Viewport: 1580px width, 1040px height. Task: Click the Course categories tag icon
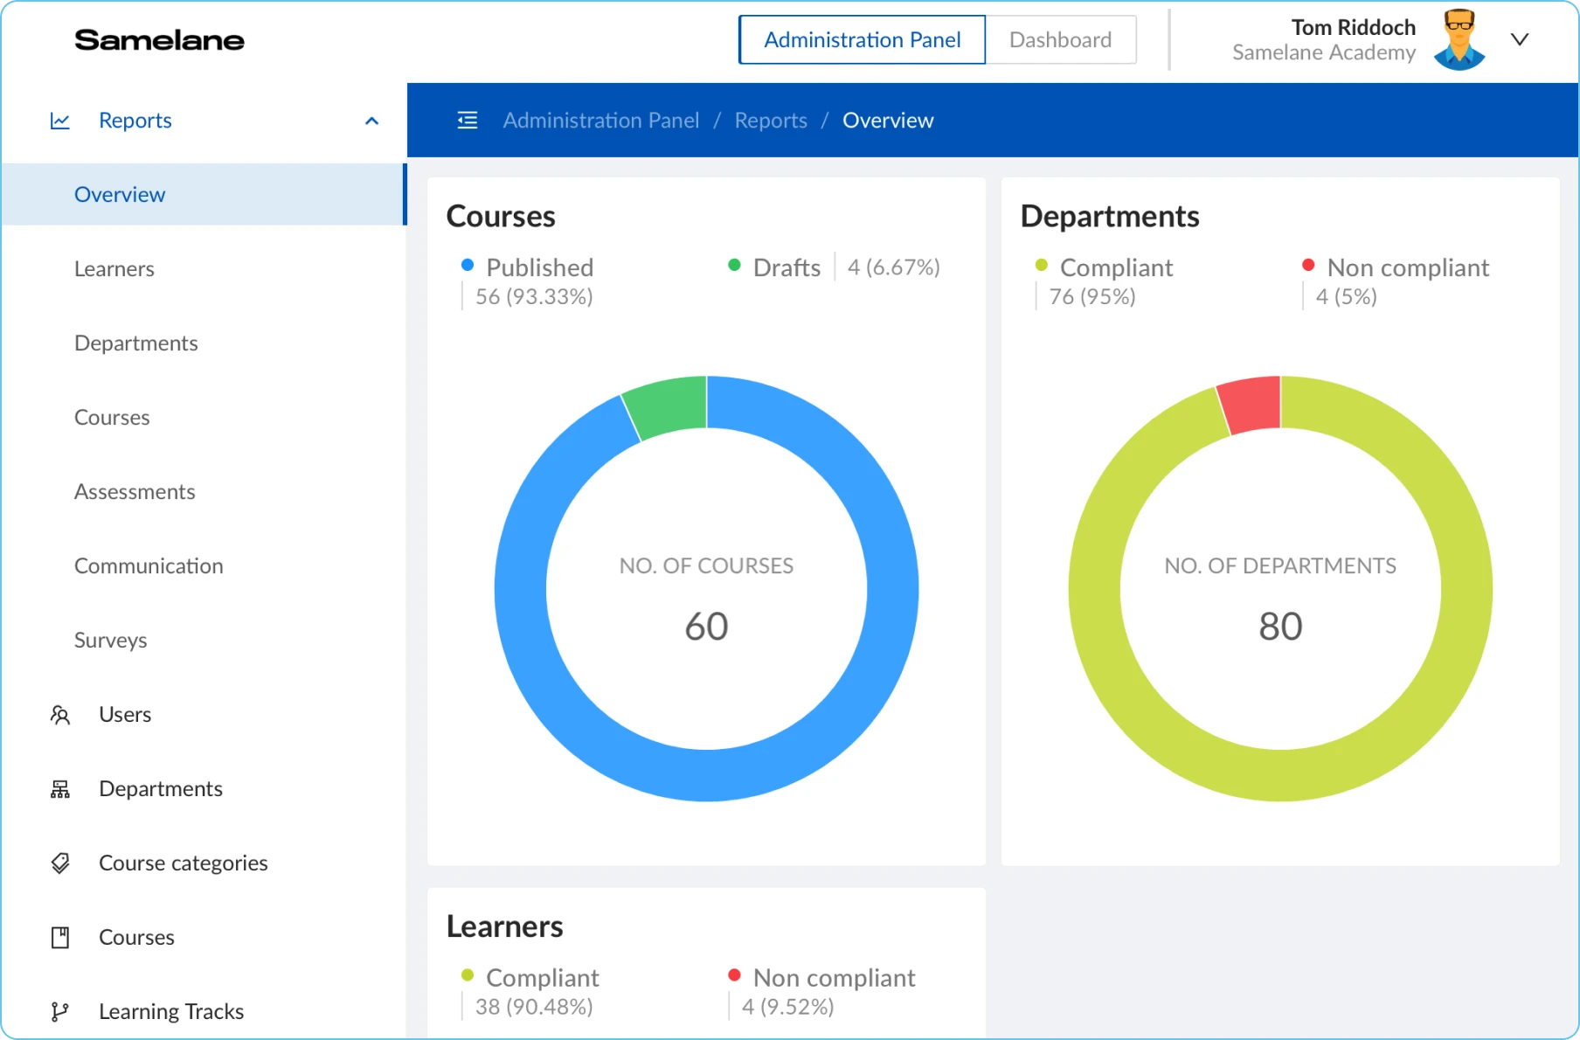click(60, 863)
